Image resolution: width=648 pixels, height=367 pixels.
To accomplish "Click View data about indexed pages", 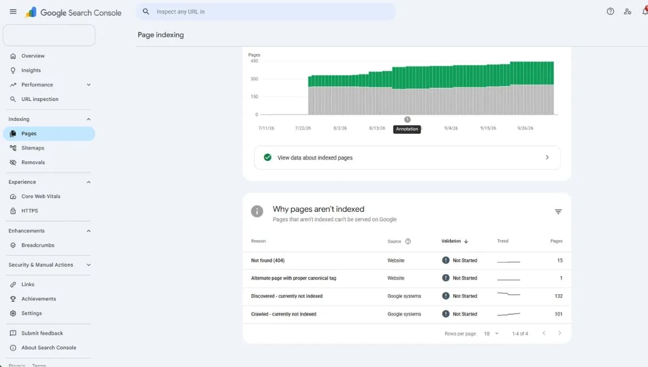I will 407,158.
